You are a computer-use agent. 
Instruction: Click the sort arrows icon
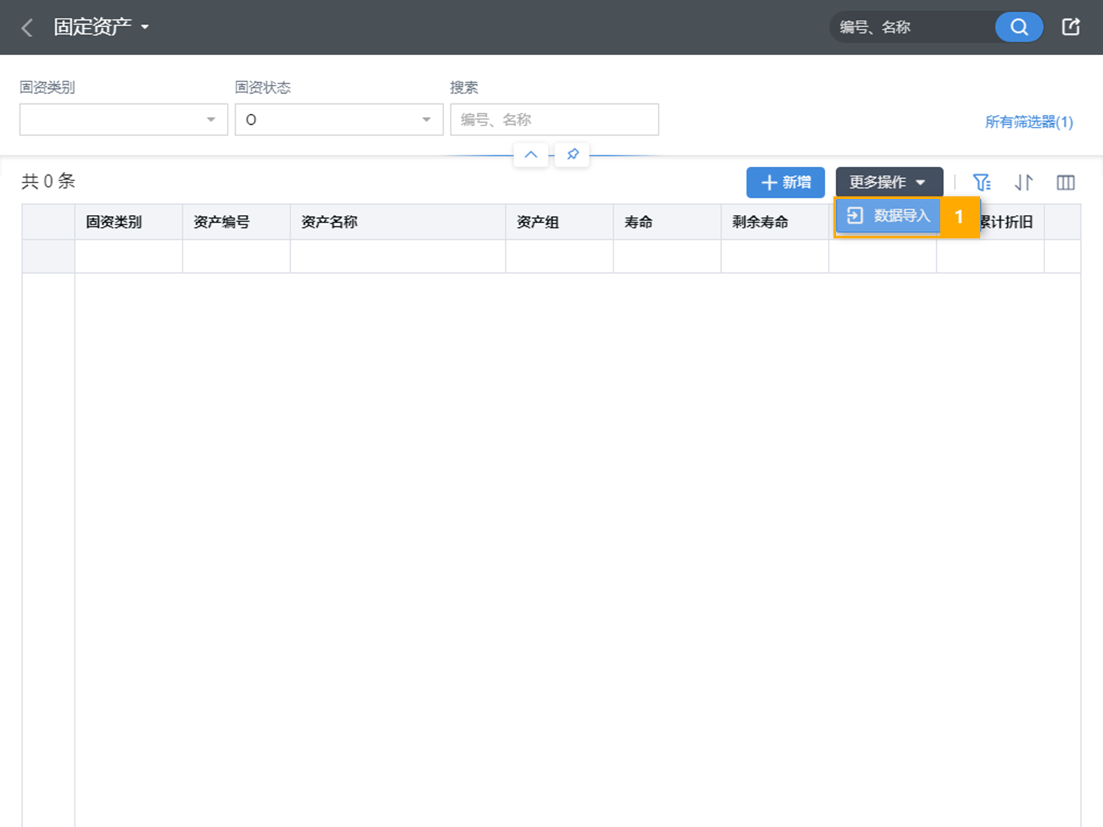click(x=1024, y=183)
